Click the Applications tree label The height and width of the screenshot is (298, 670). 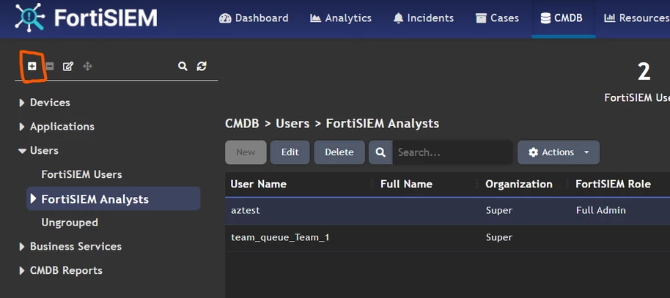click(62, 127)
